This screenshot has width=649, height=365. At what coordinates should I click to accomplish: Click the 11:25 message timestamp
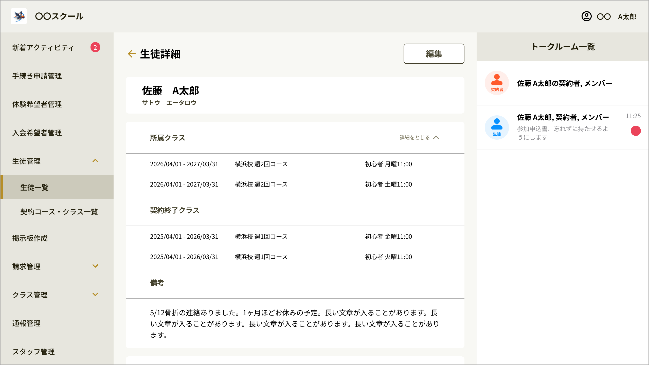coord(633,116)
